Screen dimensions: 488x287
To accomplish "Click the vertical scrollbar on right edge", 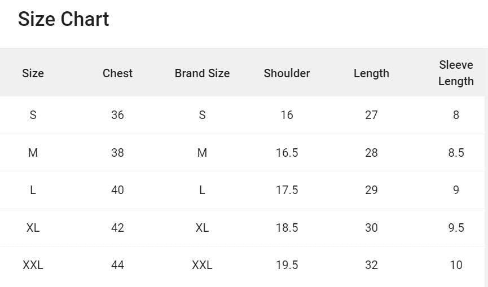I will 486,168.
